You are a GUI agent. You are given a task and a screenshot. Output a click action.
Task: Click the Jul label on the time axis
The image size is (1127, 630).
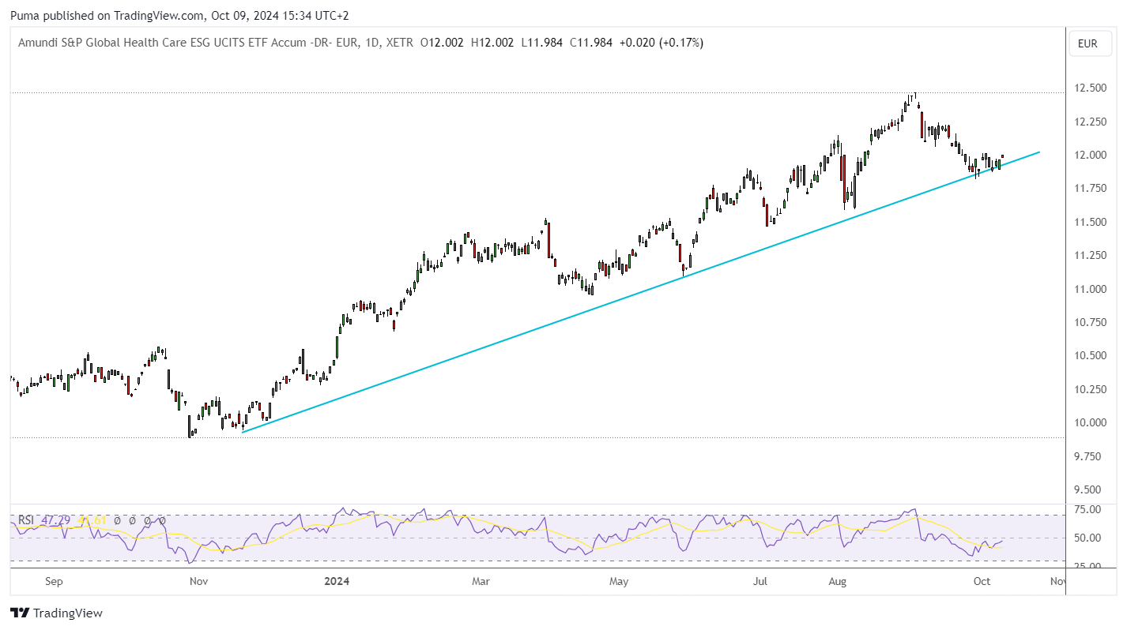click(759, 582)
